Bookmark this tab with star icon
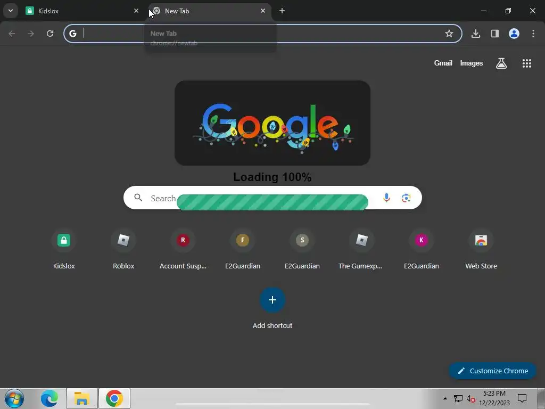 [x=449, y=34]
